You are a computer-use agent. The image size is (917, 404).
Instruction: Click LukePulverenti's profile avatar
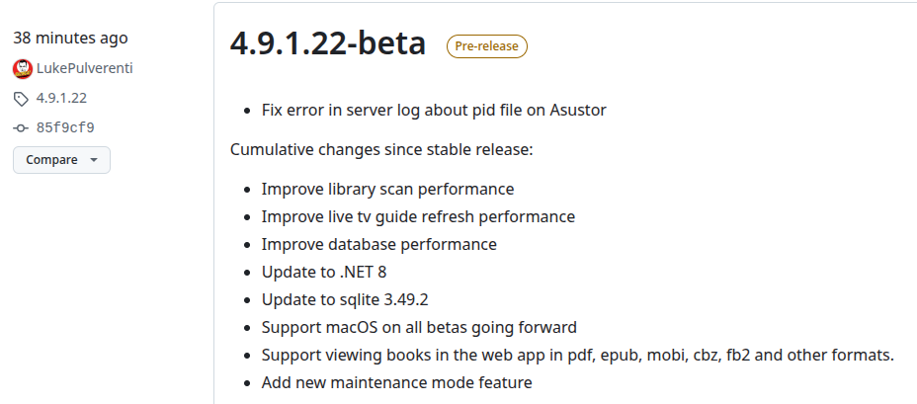coord(22,68)
